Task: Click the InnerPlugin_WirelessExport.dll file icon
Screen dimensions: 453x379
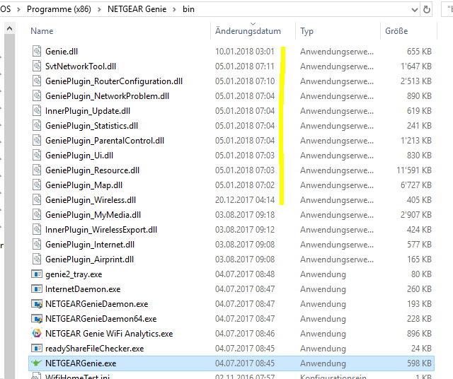Action: click(x=37, y=230)
